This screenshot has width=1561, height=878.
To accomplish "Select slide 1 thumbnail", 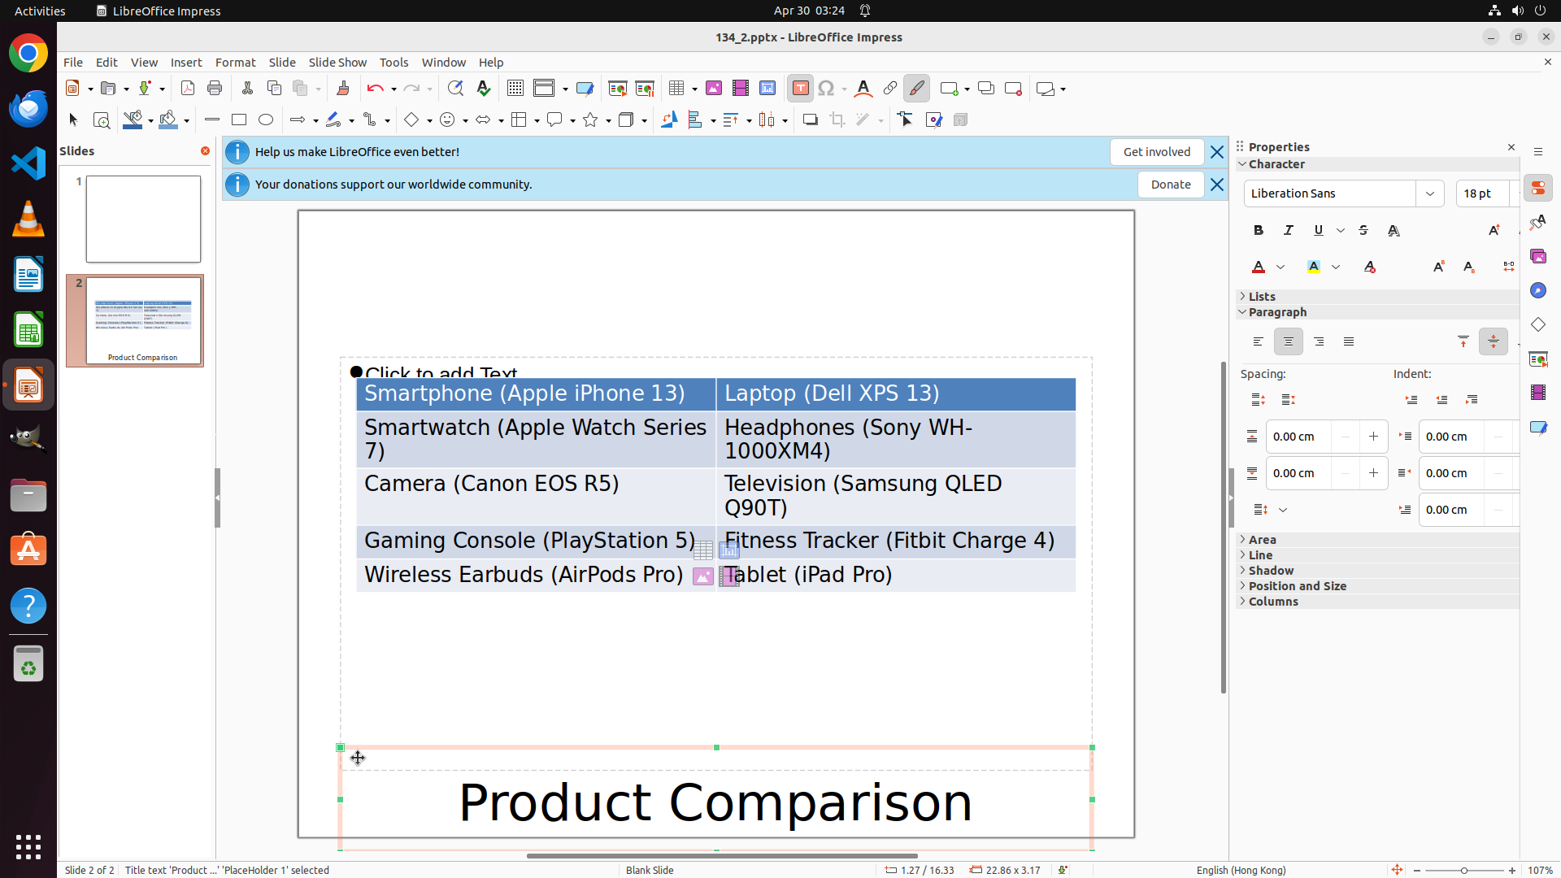I will coord(143,219).
